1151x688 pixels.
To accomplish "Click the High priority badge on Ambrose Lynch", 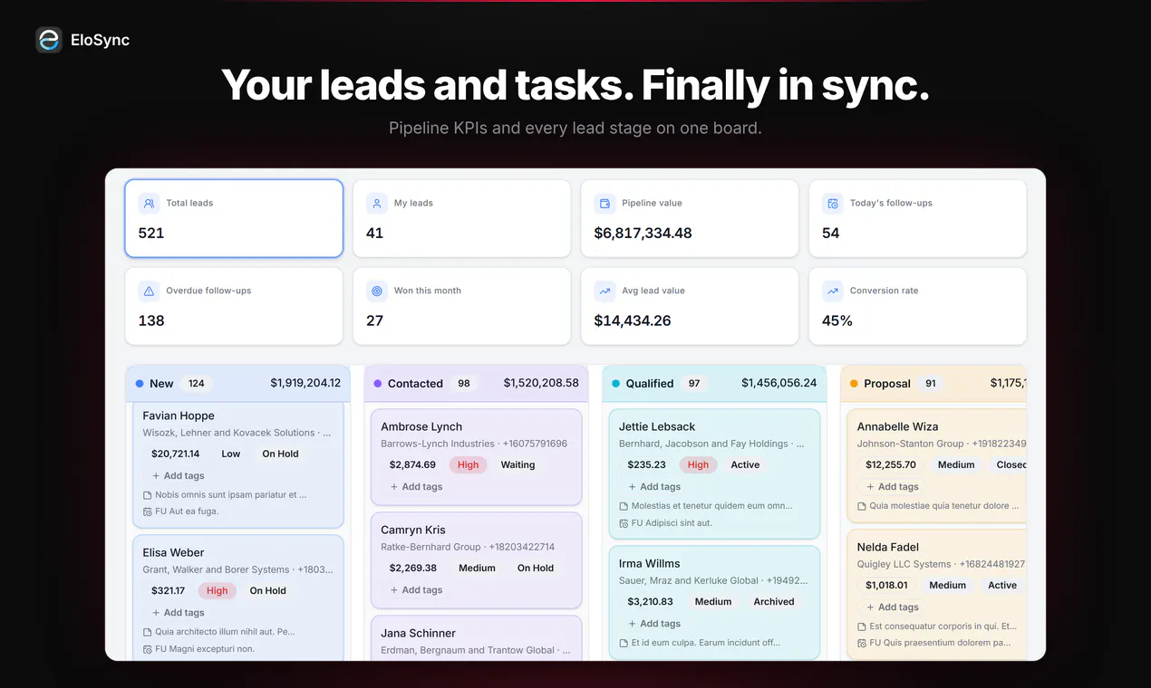I will click(469, 465).
